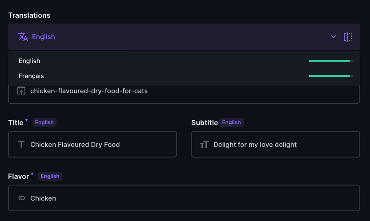Screen dimensions: 370x221
Task: Click the Subtitle text-size icon
Action: pos(205,144)
